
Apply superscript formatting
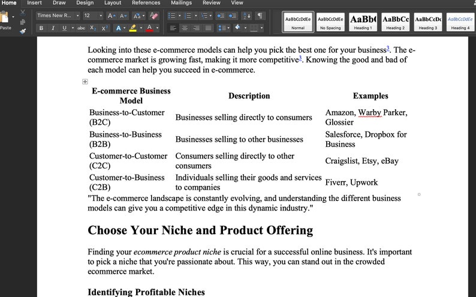pyautogui.click(x=104, y=28)
